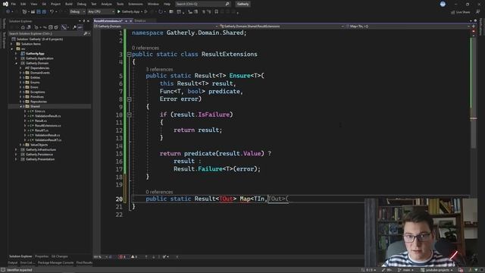
Task: Close the ResultExtensions.cs tab
Action: [x=130, y=20]
